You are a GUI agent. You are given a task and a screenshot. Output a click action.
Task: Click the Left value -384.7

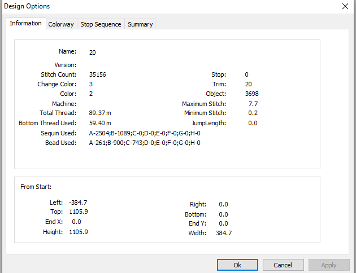coord(78,202)
